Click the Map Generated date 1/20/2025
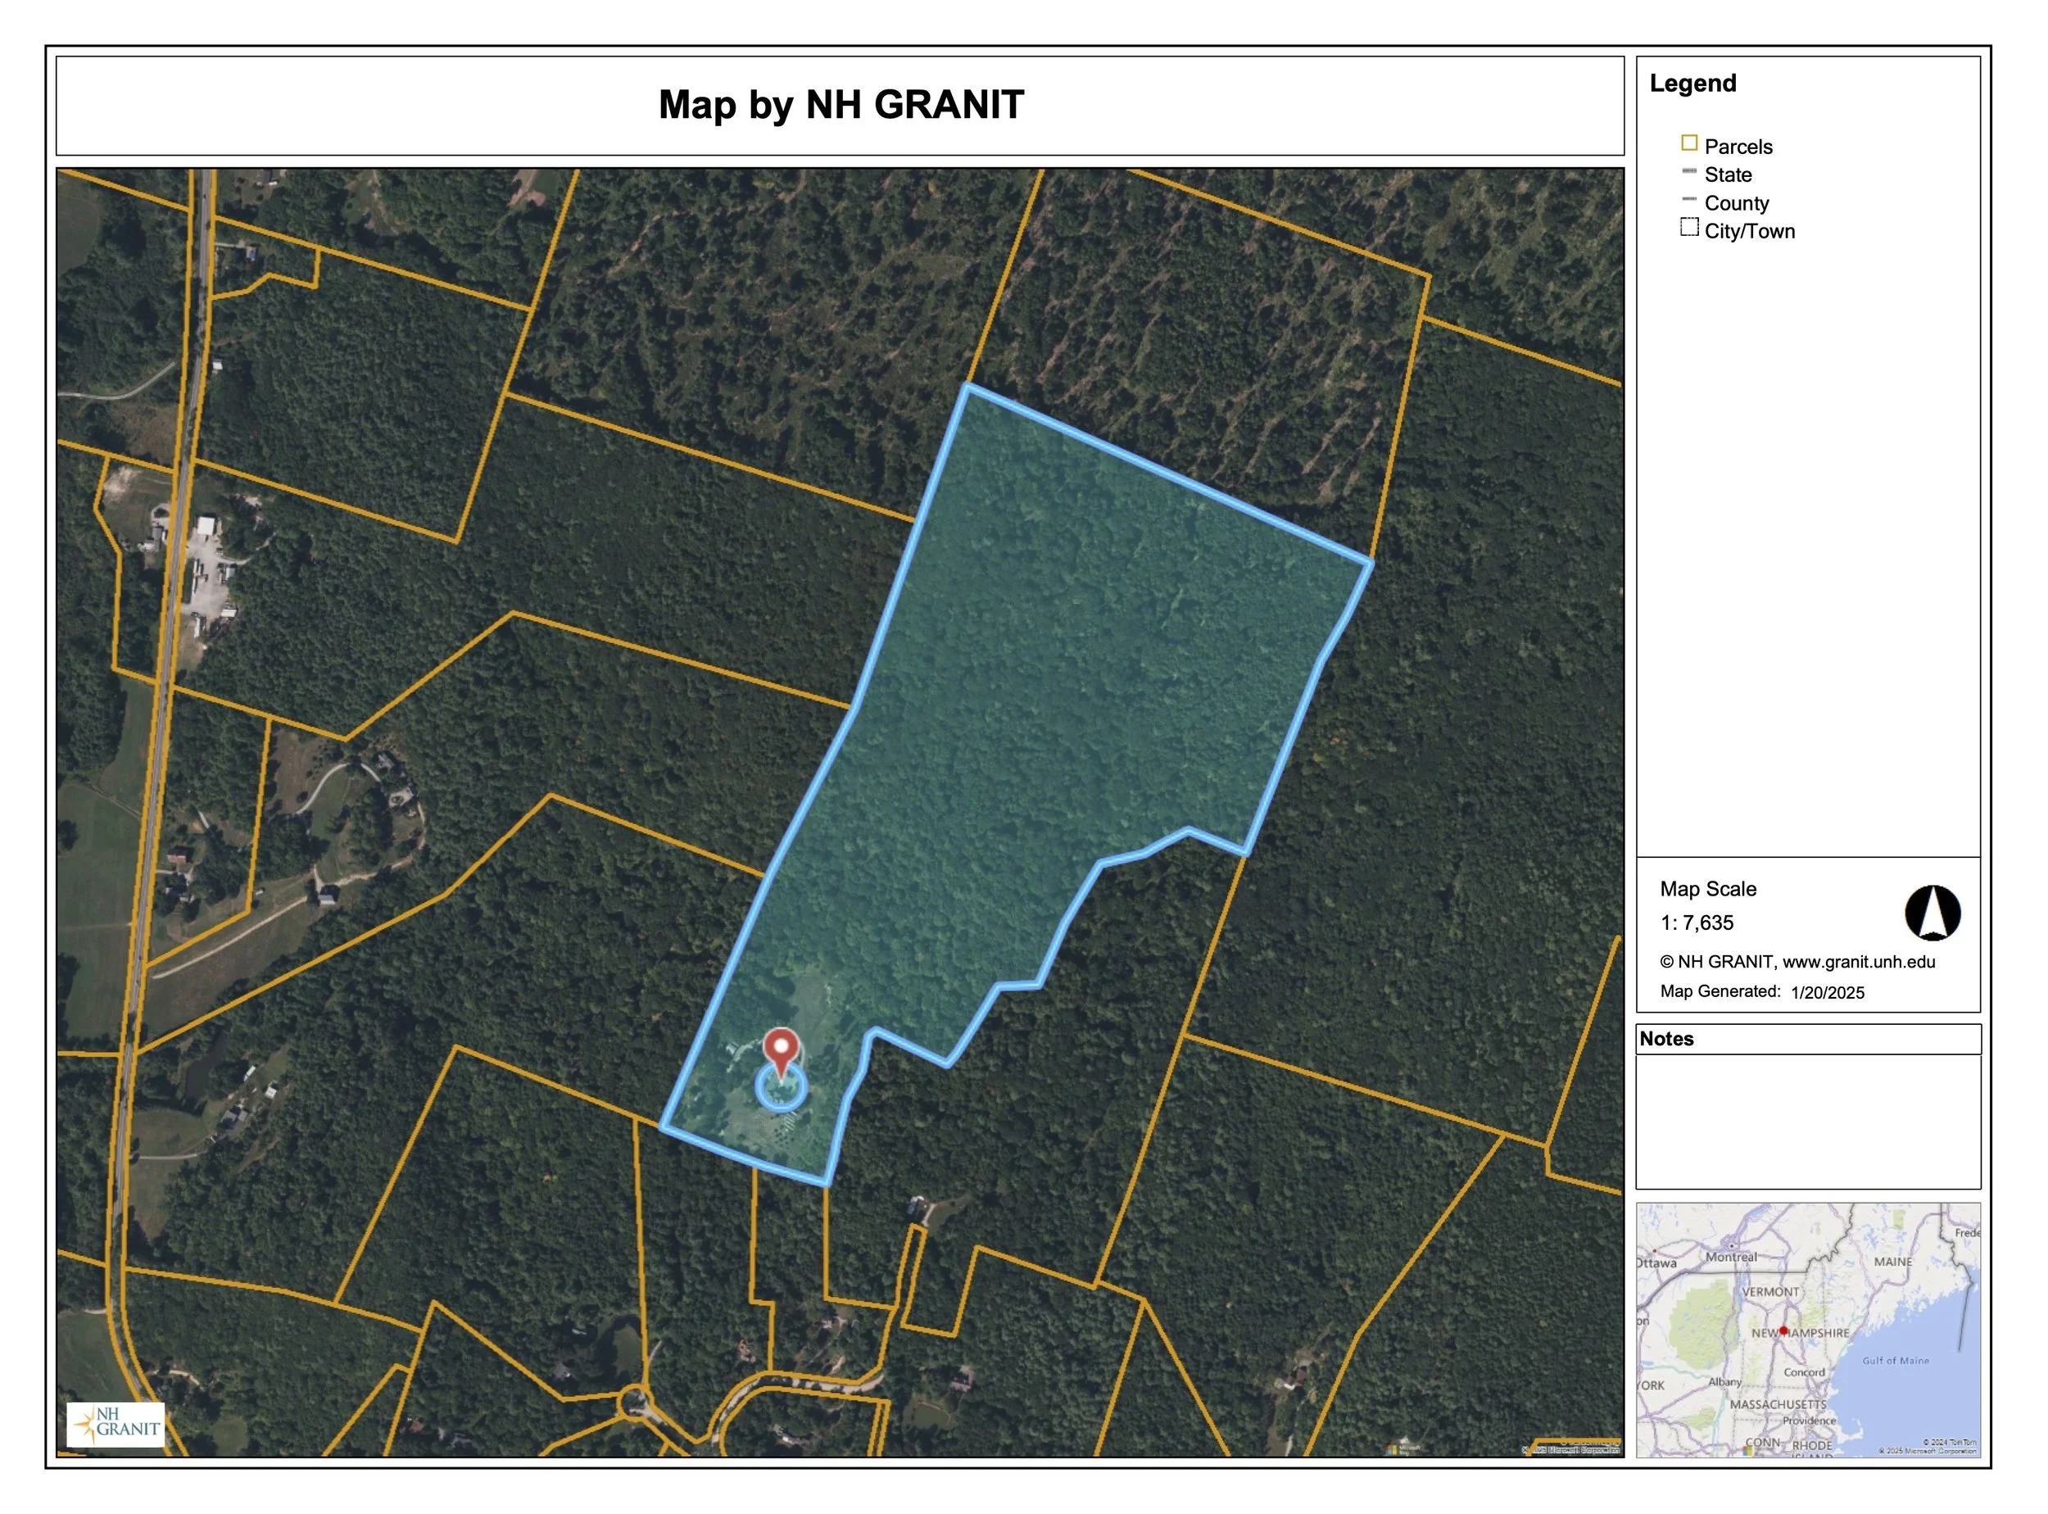The height and width of the screenshot is (1514, 2048). [x=1827, y=992]
